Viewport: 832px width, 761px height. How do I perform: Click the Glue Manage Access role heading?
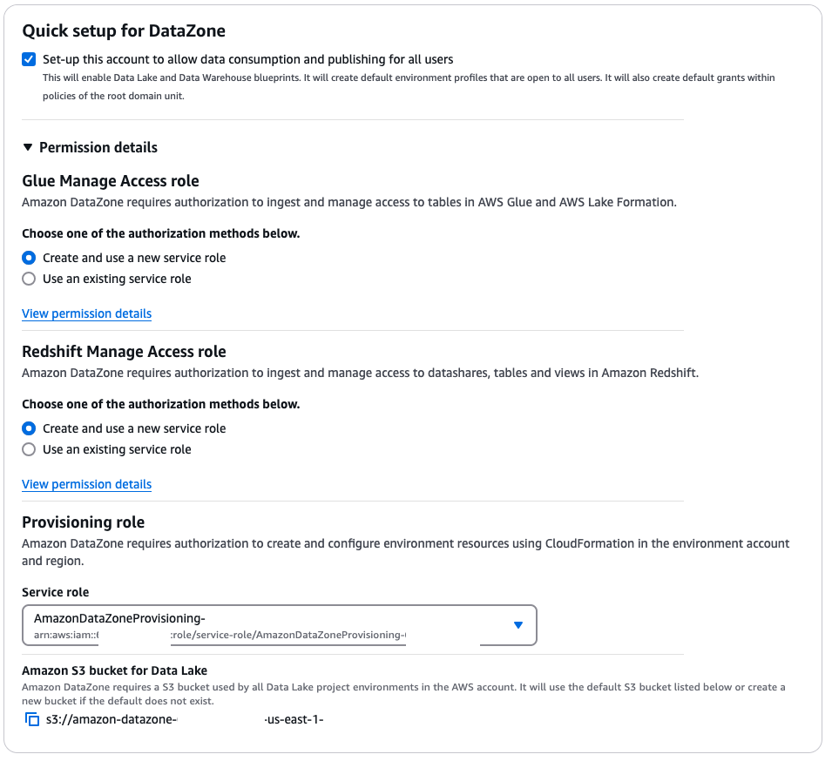(111, 181)
